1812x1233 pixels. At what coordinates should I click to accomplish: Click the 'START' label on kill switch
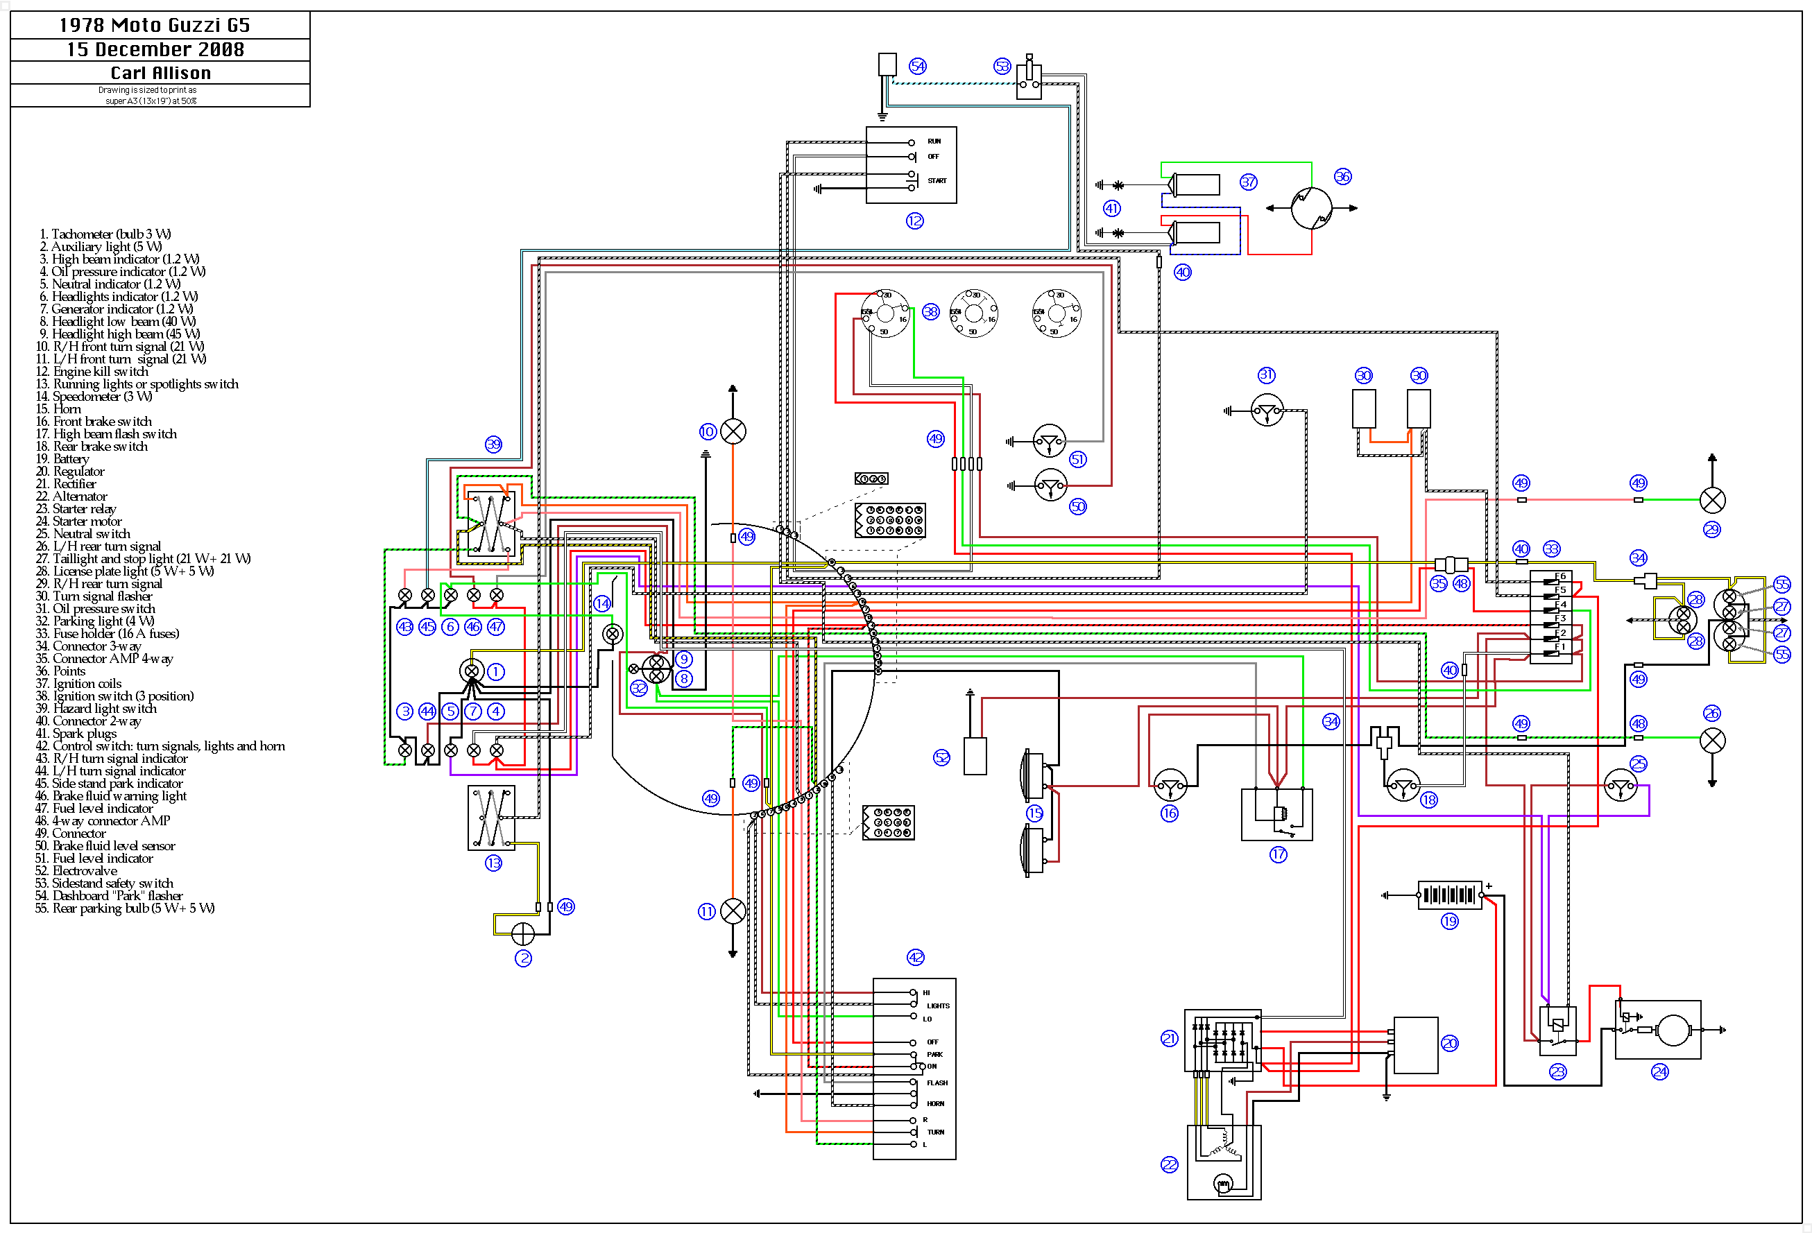(937, 181)
